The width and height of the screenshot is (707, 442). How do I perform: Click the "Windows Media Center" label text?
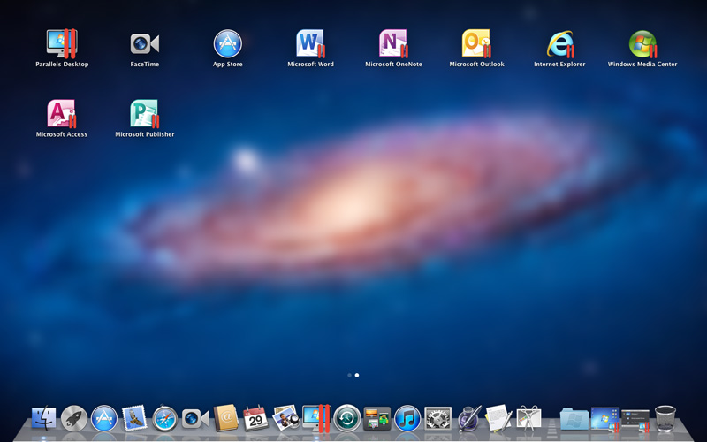(x=642, y=64)
